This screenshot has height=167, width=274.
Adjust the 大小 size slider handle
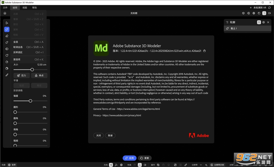(32, 70)
